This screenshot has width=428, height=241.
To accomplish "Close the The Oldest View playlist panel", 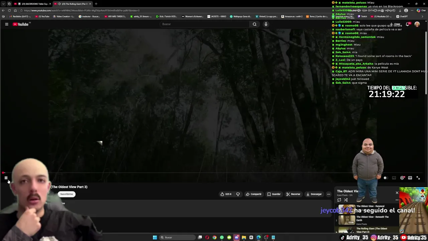I will pyautogui.click(x=397, y=193).
